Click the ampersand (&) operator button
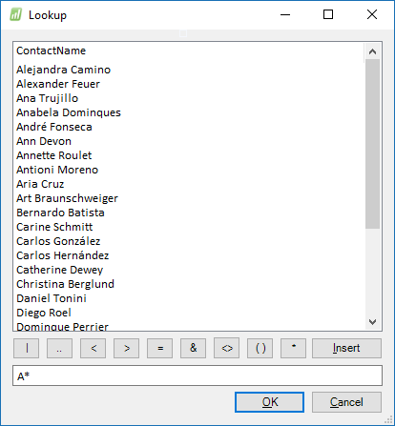Screen dimensions: 395x426 (x=193, y=348)
